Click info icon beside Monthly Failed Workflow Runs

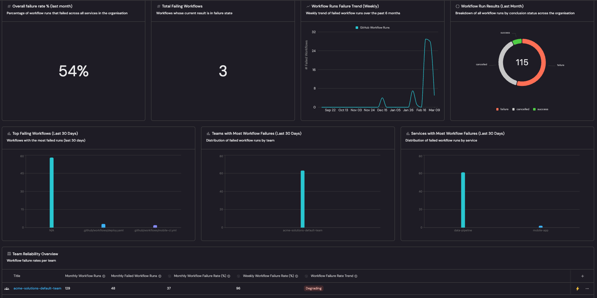[160, 276]
